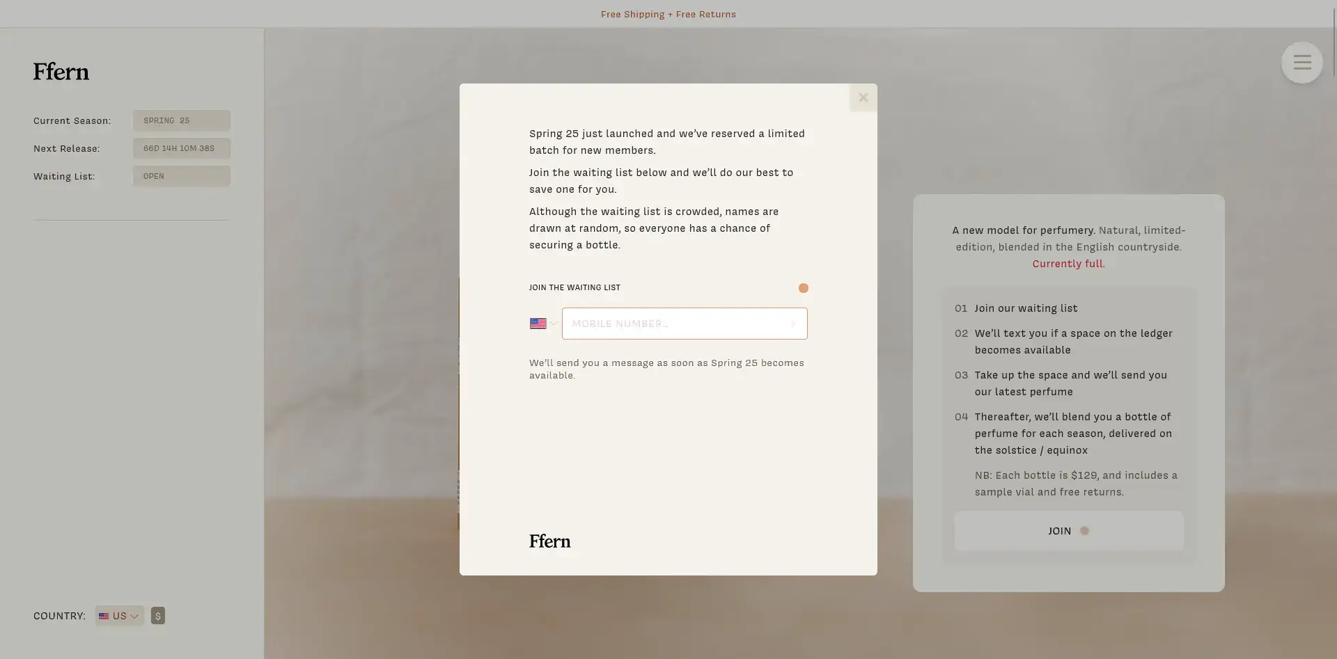
Task: Click the SPRING 25 season badge
Action: coord(182,120)
